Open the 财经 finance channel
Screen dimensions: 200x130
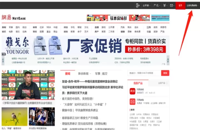pos(35,32)
